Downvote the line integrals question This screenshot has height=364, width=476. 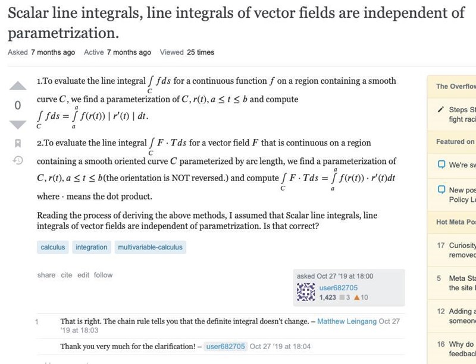tap(18, 124)
